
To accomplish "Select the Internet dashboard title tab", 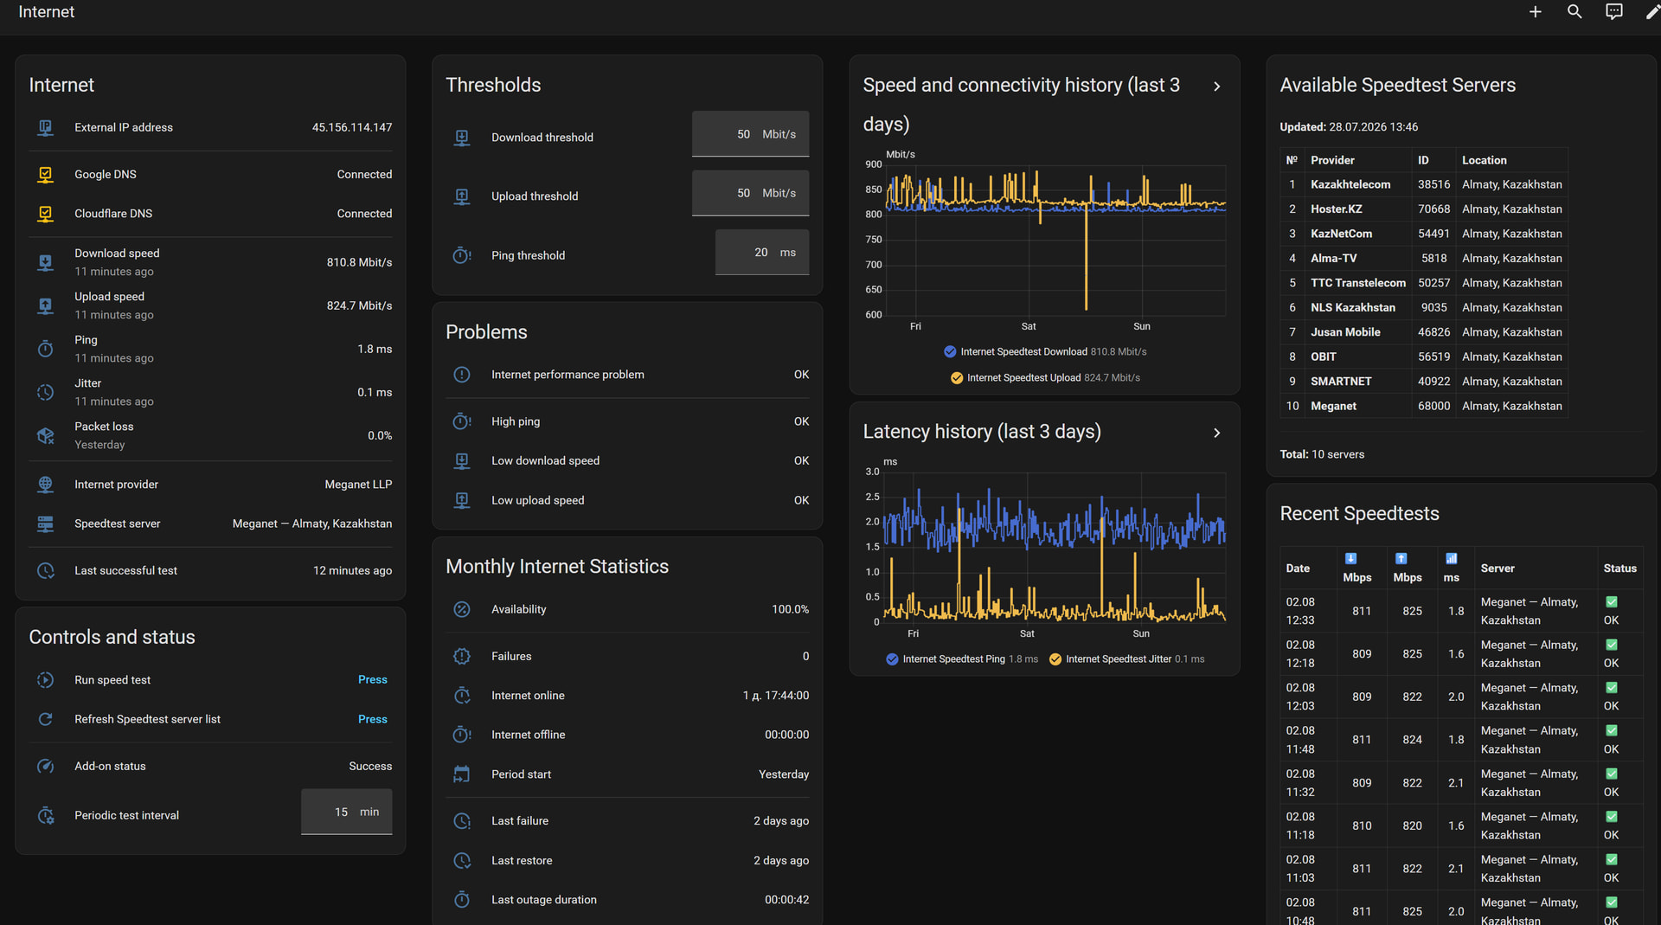I will tap(47, 12).
